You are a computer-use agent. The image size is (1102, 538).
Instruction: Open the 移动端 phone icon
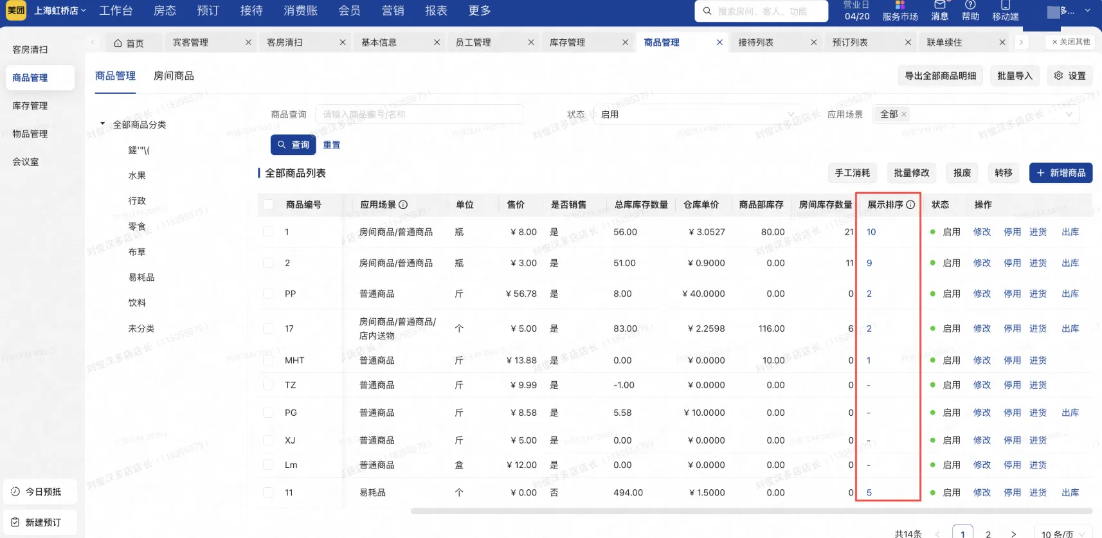(x=1005, y=5)
